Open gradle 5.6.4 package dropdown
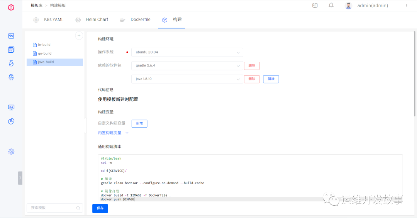 click(187, 65)
